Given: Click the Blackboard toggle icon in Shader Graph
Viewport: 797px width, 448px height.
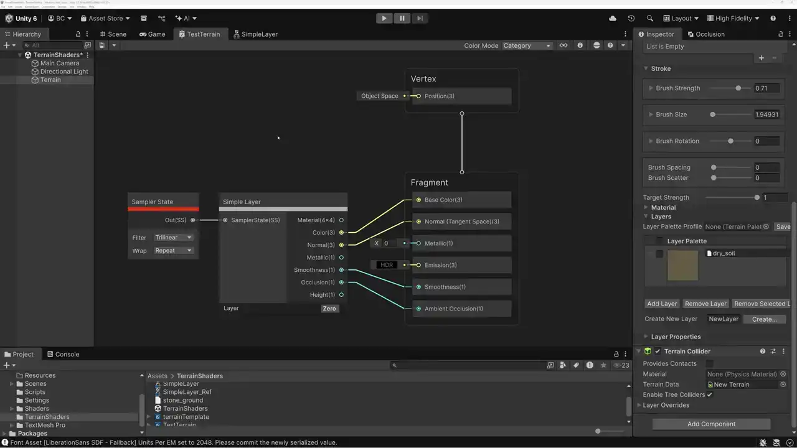Looking at the screenshot, I should (x=564, y=45).
